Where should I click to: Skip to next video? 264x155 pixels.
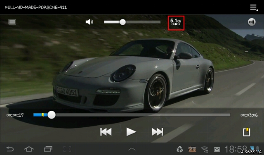157,132
